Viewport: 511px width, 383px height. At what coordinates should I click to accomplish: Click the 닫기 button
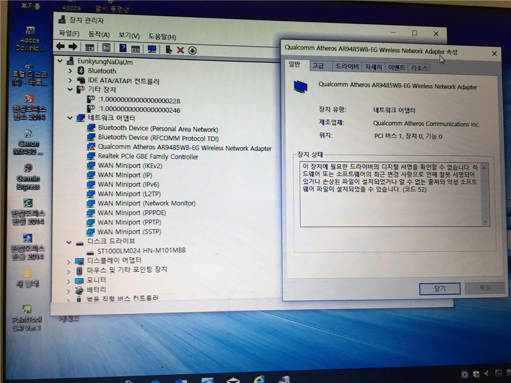point(440,289)
